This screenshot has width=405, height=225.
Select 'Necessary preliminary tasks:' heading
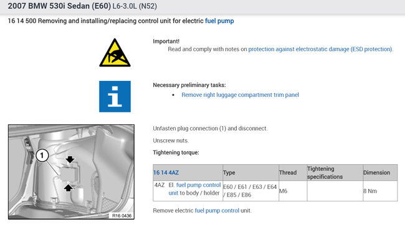[x=189, y=85]
